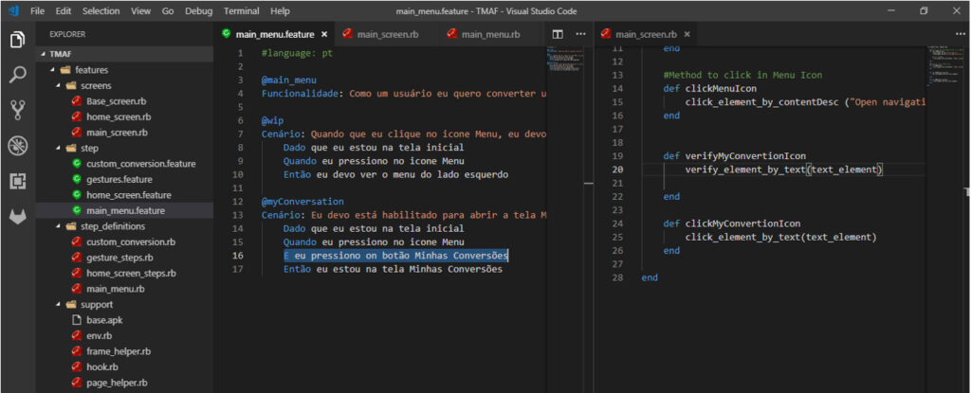This screenshot has width=971, height=393.
Task: Collapse the TMAF root folder
Action: [x=44, y=54]
